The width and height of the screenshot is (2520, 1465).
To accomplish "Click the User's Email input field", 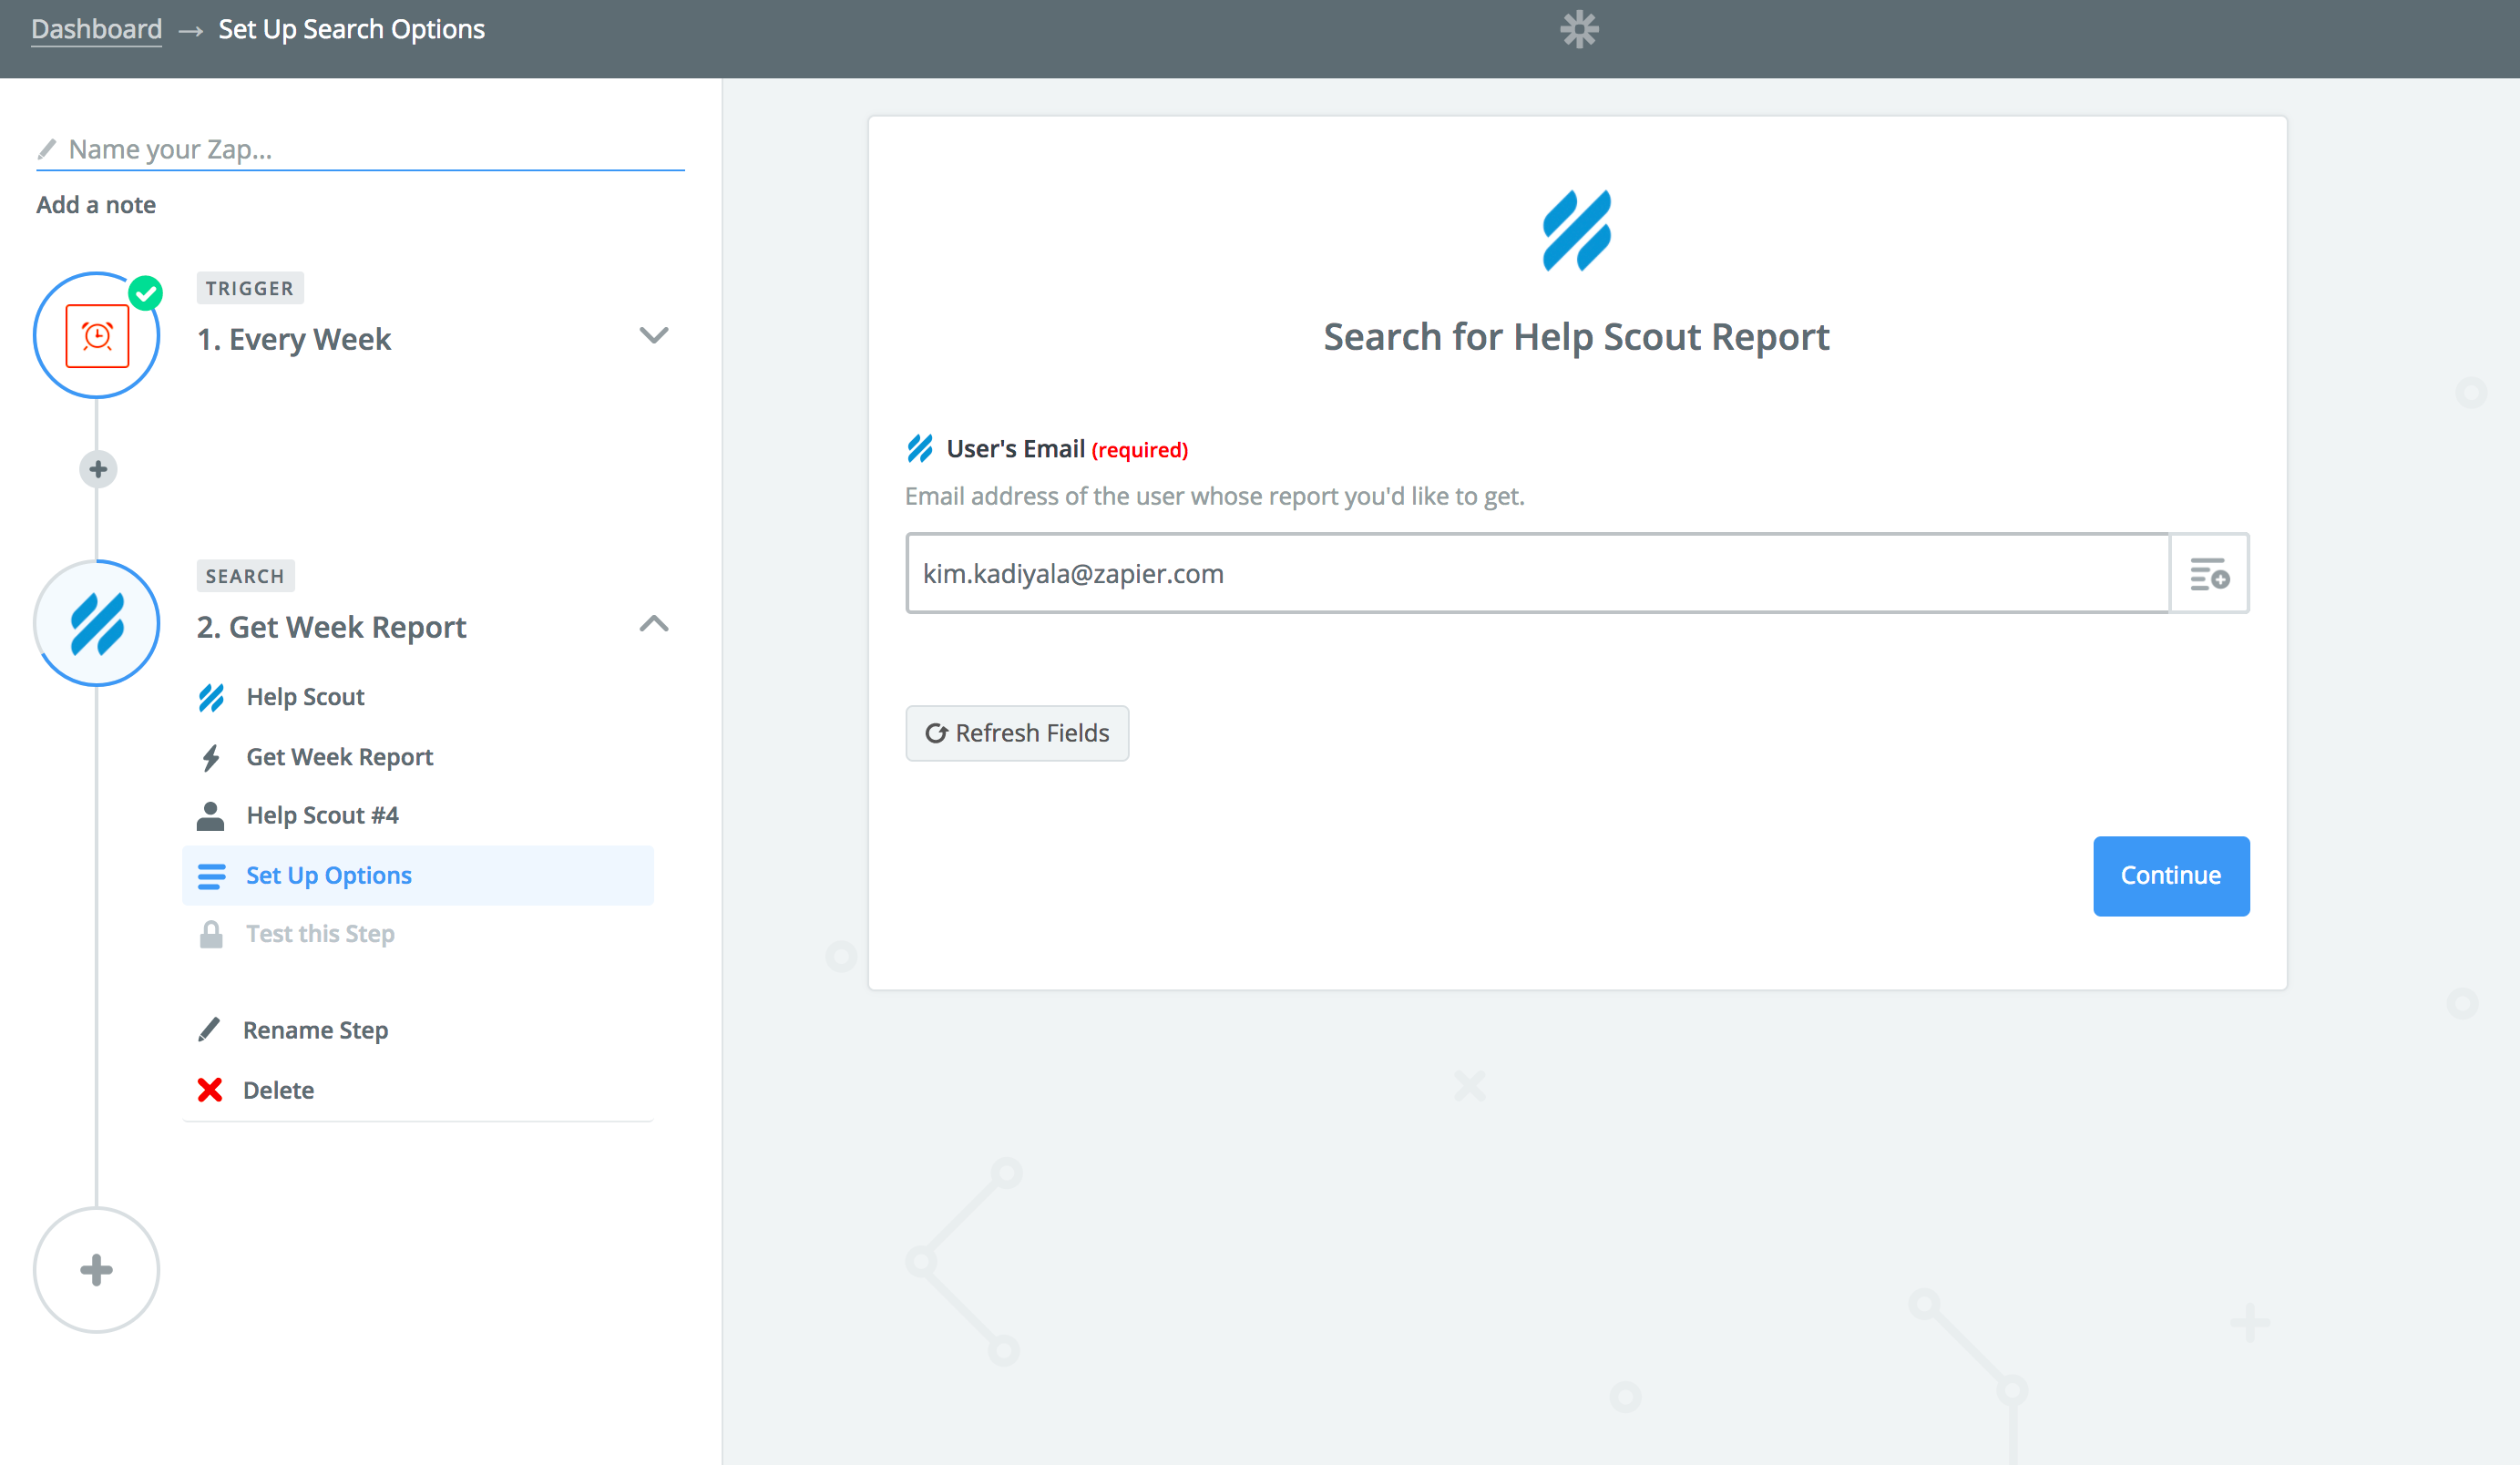I will [1538, 574].
